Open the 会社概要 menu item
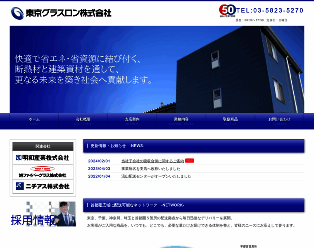314x248 pixels. (x=83, y=121)
